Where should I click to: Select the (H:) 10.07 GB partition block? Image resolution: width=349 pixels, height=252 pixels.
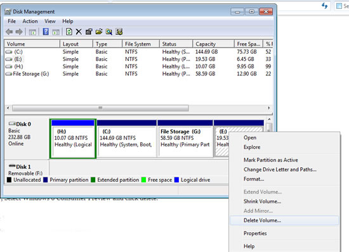73,139
